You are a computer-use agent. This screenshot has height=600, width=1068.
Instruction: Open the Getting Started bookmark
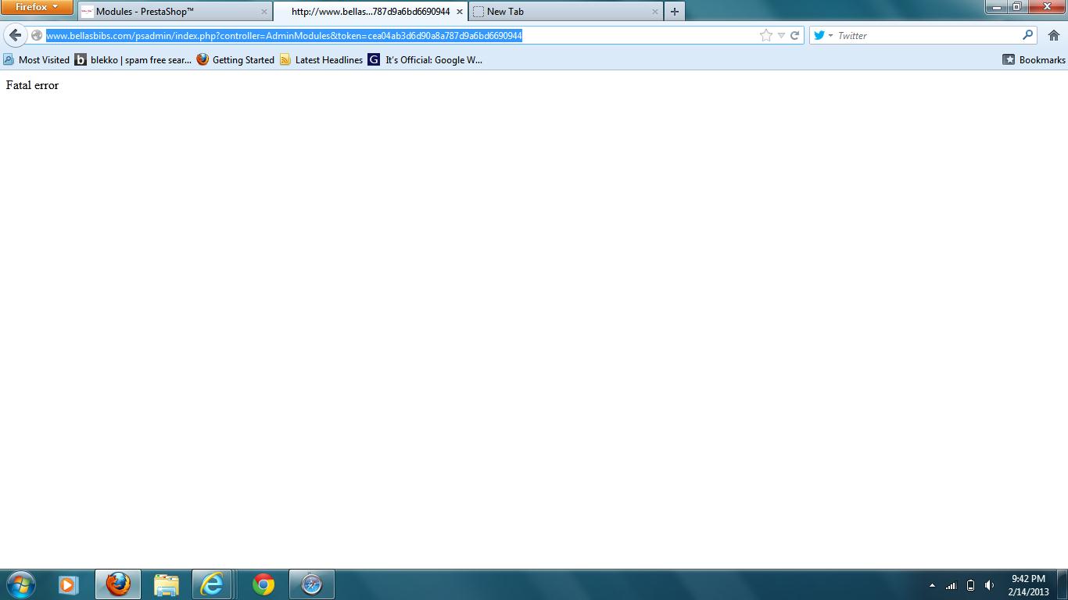tap(235, 59)
